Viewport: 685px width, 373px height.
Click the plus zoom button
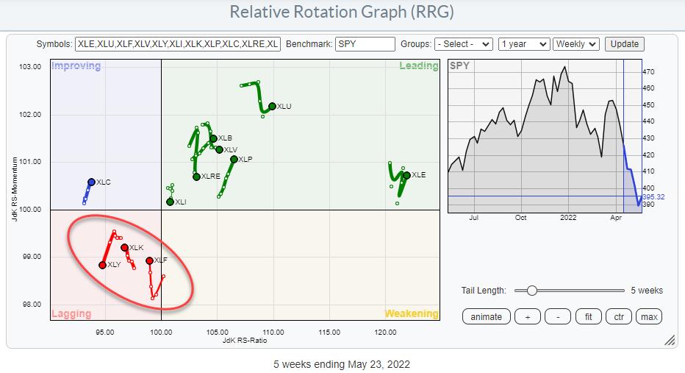(x=528, y=316)
